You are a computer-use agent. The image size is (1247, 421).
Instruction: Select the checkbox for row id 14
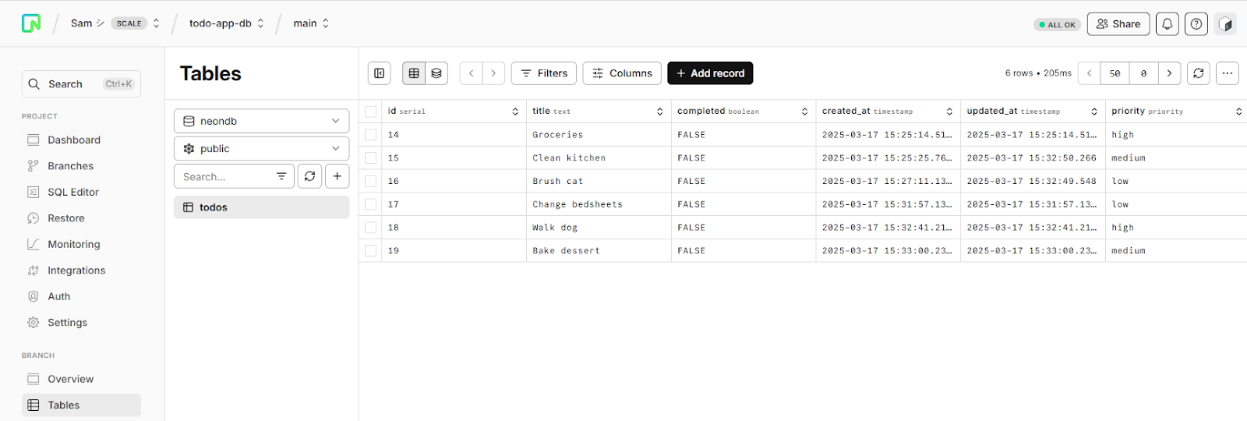coord(371,135)
